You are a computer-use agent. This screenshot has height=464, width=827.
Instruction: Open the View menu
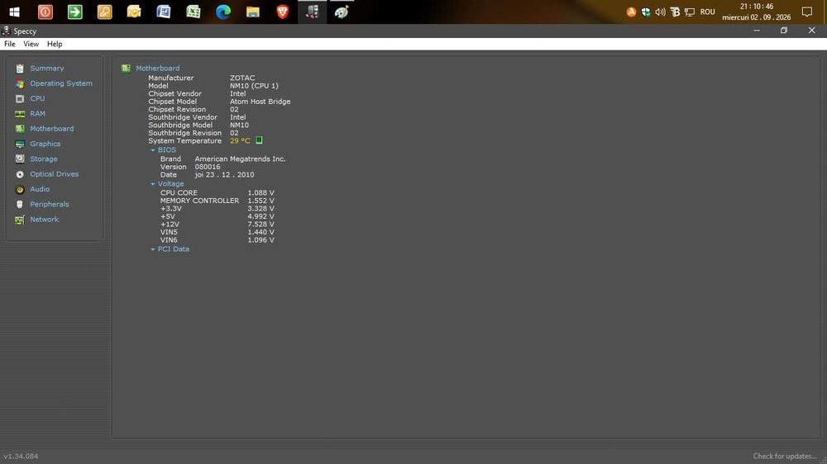[31, 45]
